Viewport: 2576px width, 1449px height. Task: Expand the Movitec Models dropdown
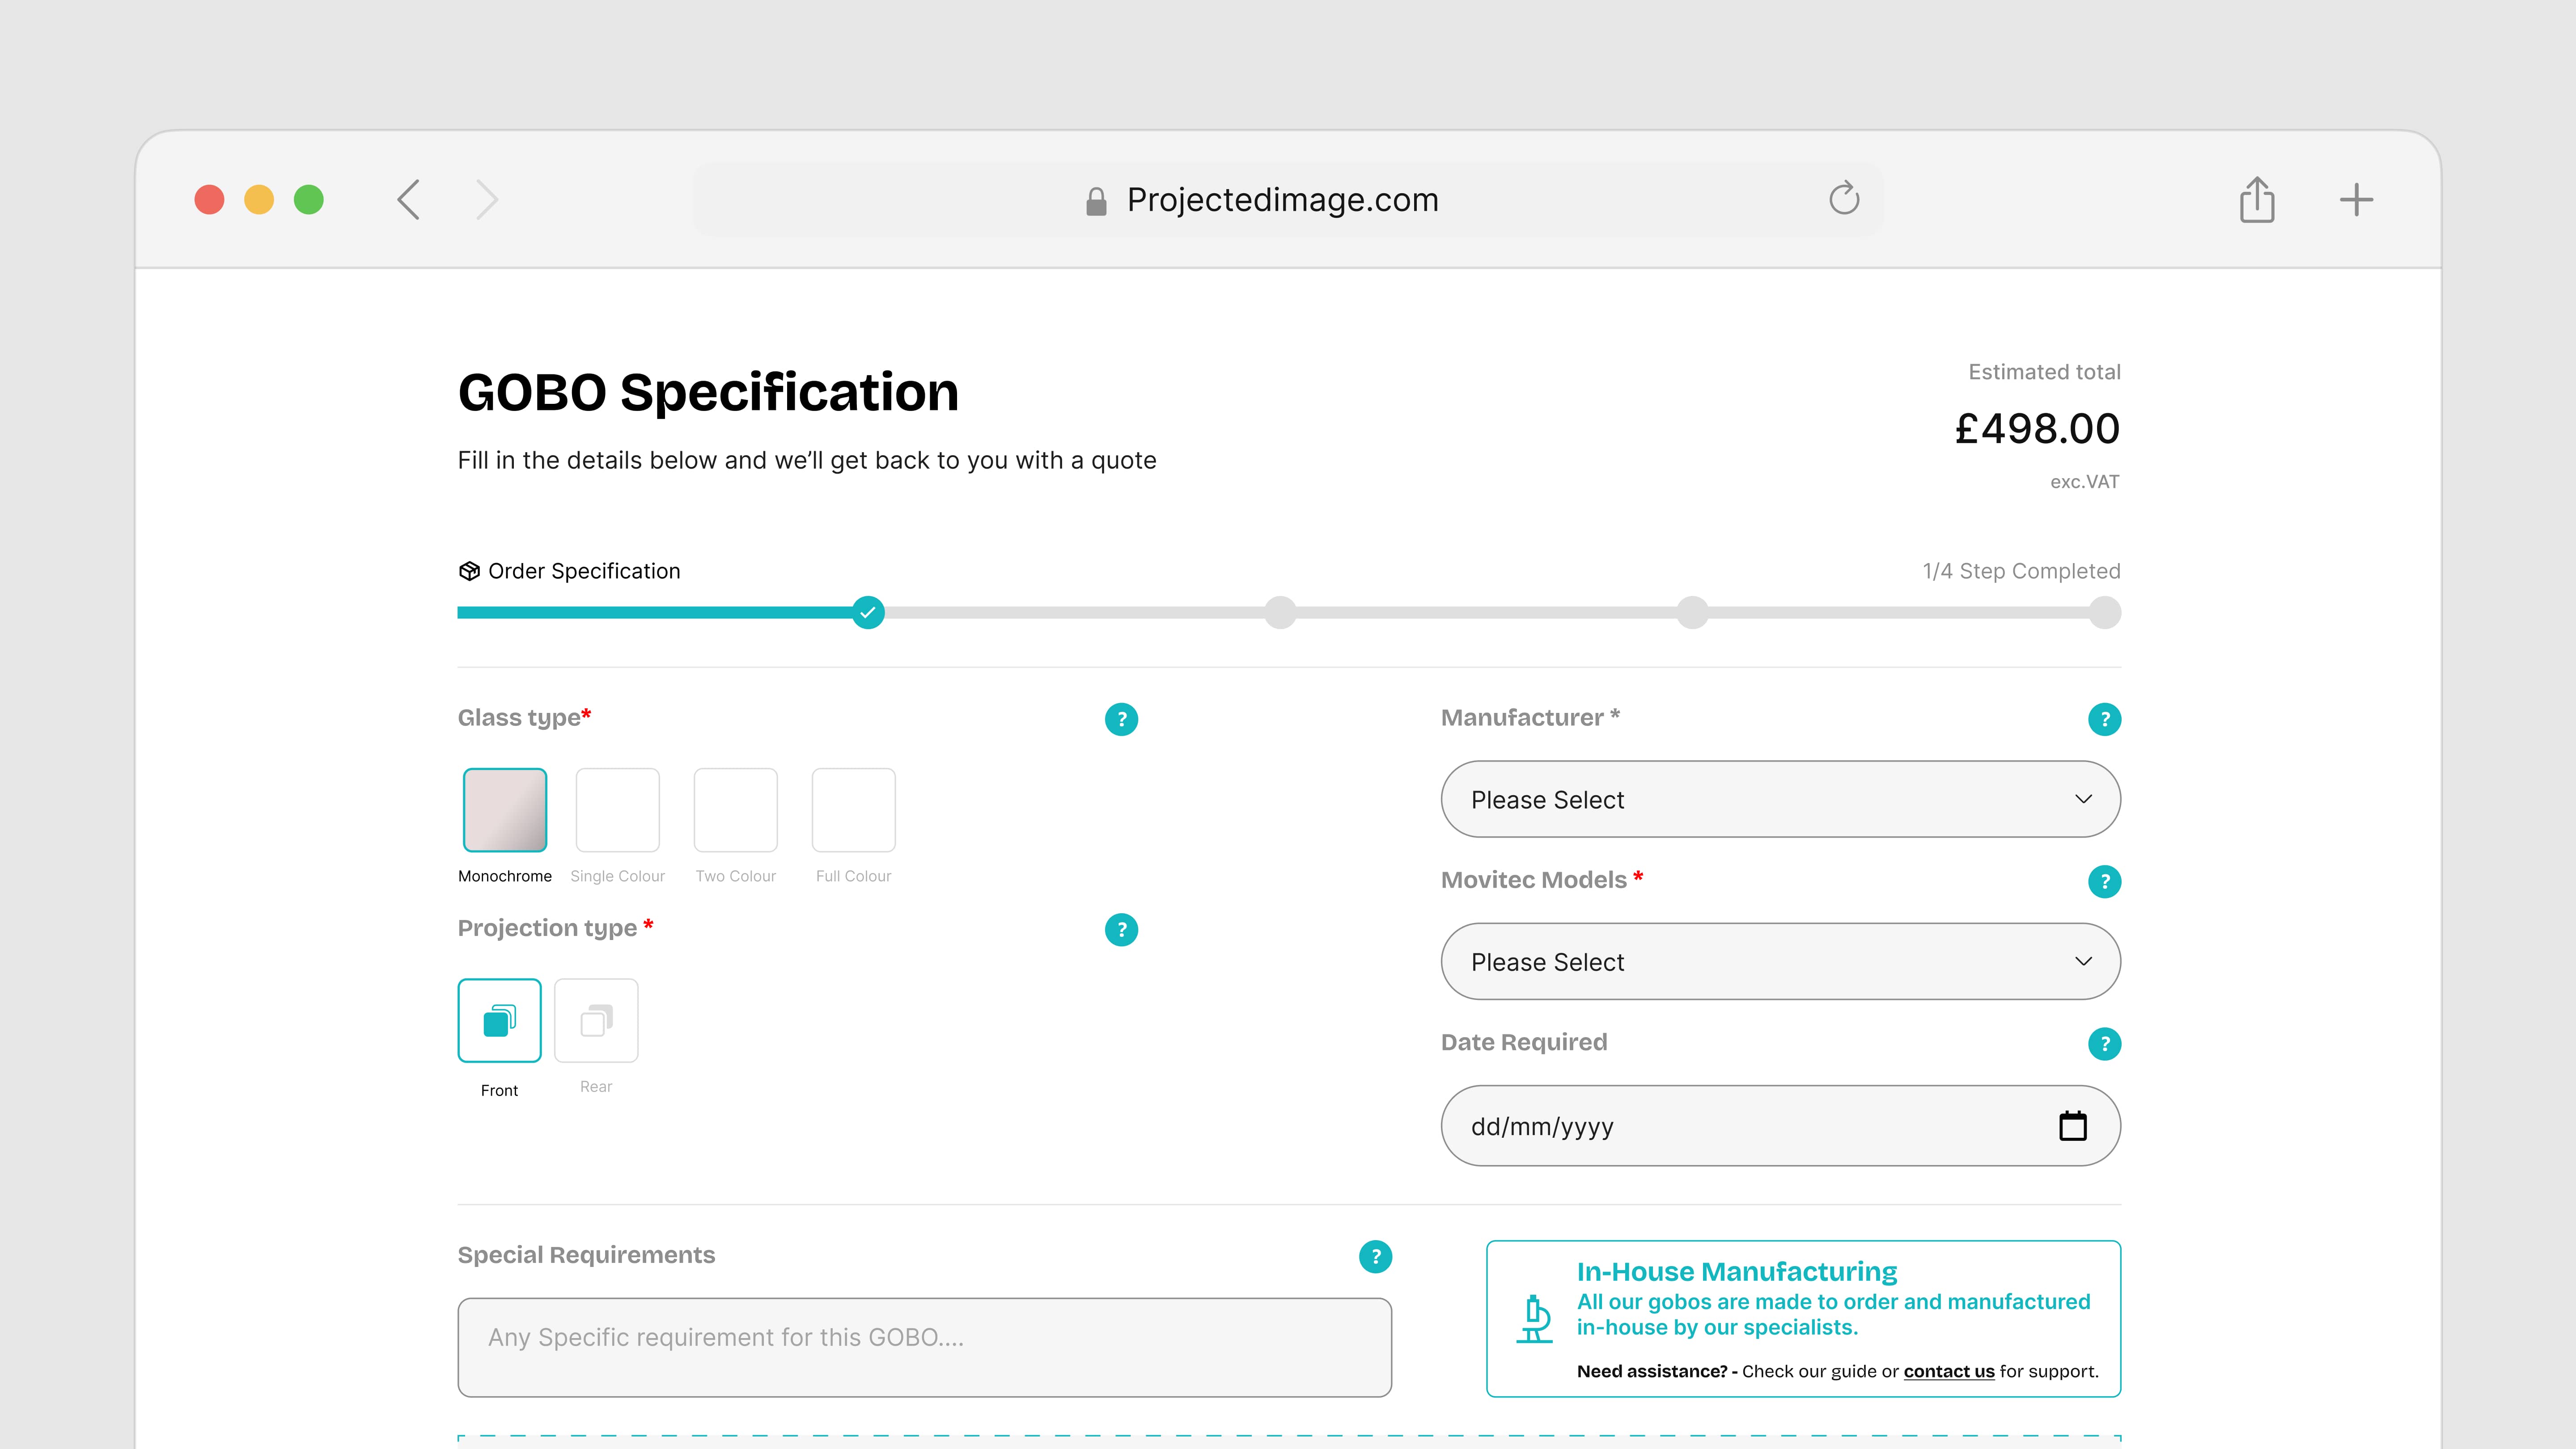click(x=1780, y=961)
